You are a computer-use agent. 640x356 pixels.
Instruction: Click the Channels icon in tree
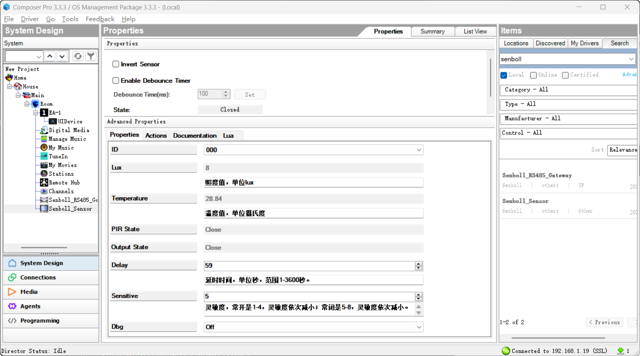[x=44, y=191]
